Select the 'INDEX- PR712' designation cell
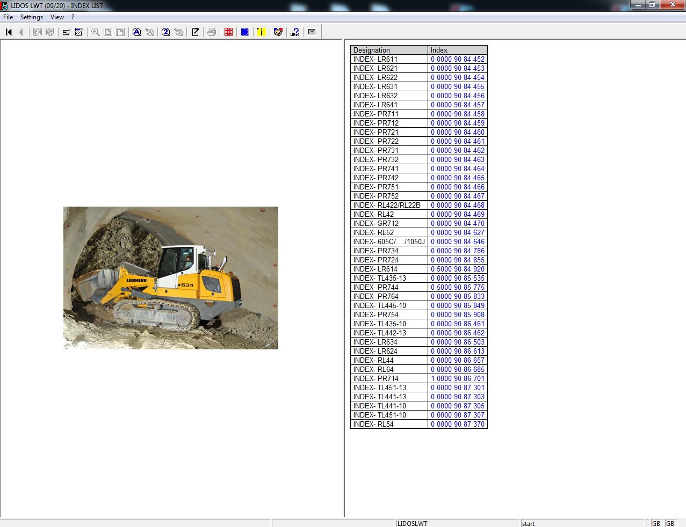 pyautogui.click(x=389, y=123)
